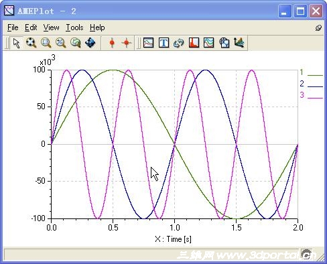Open the Tools menu
The image size is (327, 264).
point(74,27)
